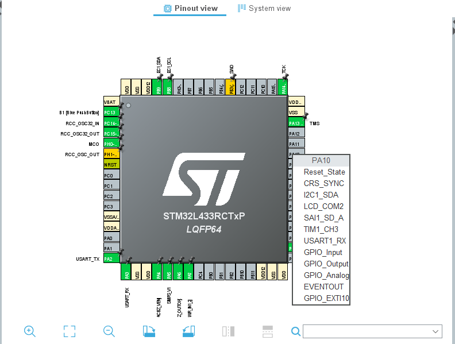Click the PA6 pin on the bottom edge
The height and width of the screenshot is (344, 455).
(178, 272)
